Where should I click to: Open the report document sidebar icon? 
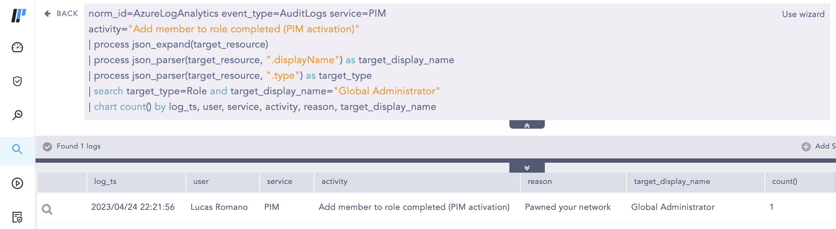(x=17, y=217)
